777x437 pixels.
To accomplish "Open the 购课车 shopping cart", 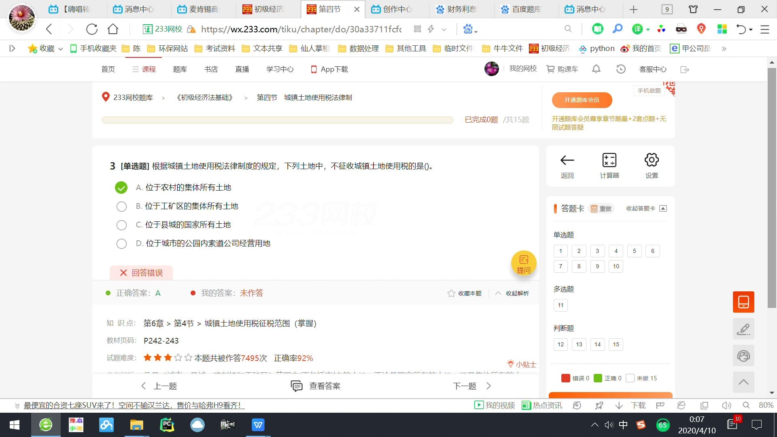I will 562,69.
